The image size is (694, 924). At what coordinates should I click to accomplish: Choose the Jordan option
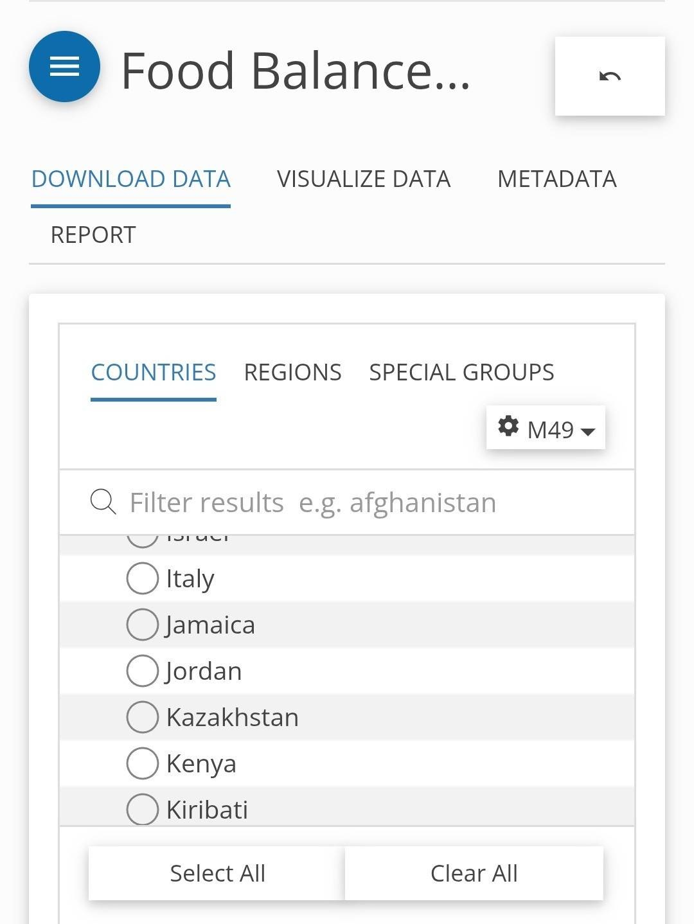pos(143,671)
